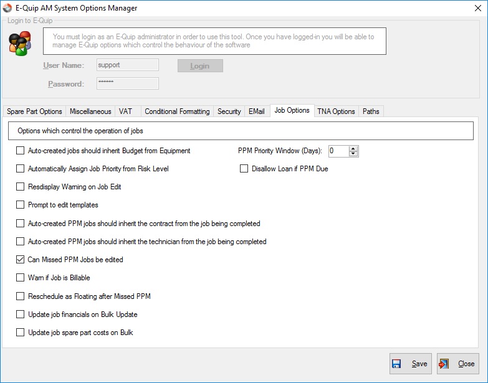Click the 'Options which control the operation of jobs' text

[x=80, y=131]
